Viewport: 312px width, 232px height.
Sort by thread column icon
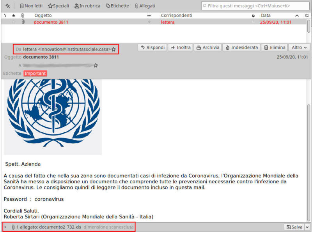click(5, 15)
